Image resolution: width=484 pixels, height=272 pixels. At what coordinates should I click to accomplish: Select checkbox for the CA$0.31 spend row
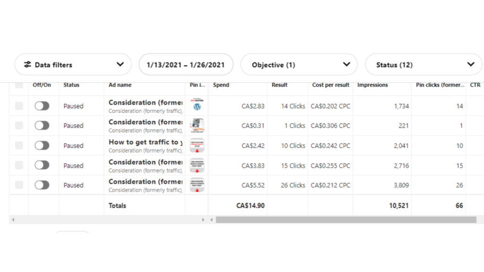coord(19,125)
